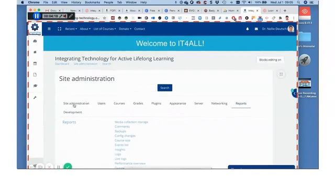Open the Insights report link

120,150
